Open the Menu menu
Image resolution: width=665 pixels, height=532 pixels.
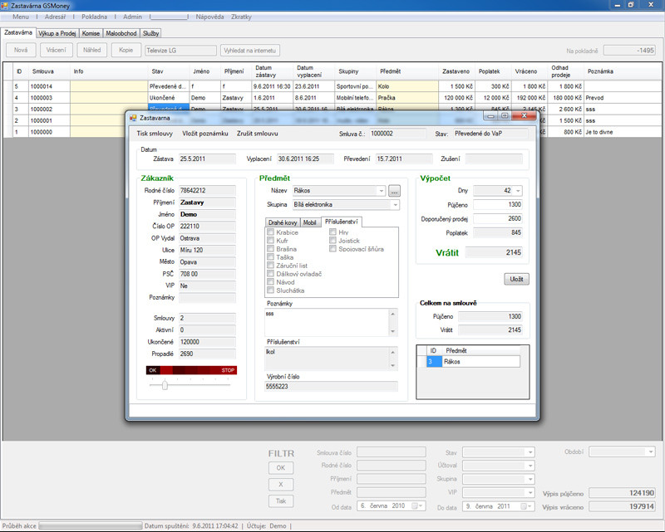tap(21, 17)
